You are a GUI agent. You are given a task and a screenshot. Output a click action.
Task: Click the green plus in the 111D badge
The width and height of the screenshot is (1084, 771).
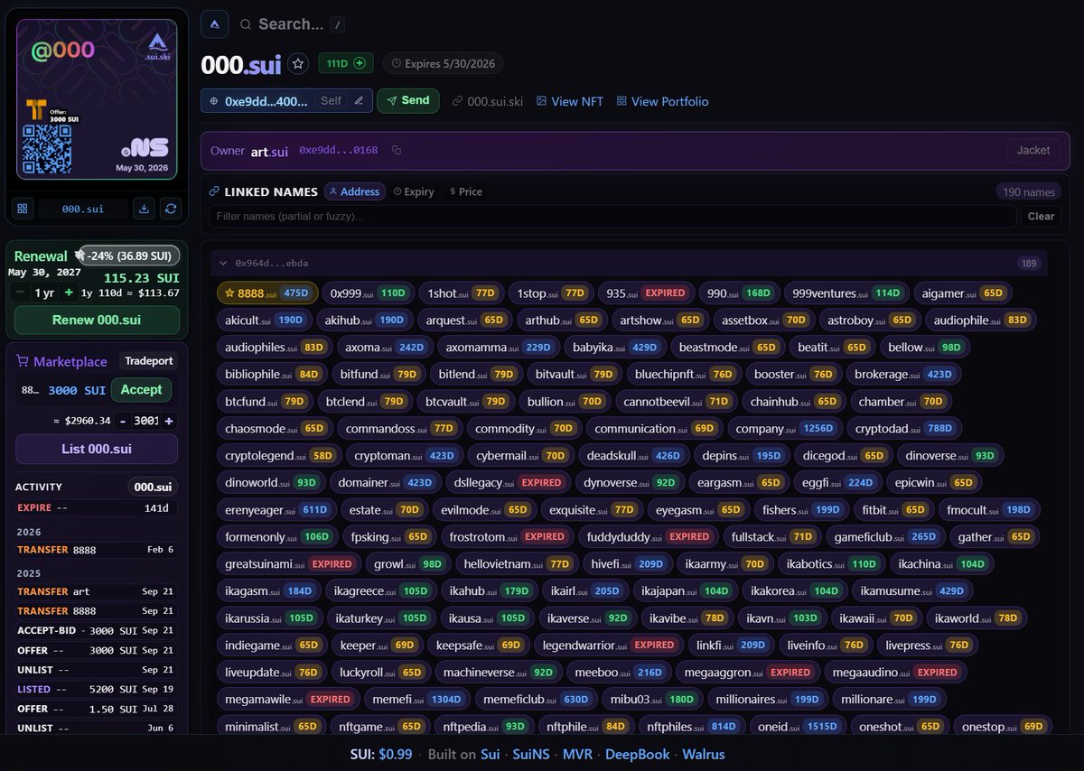point(360,63)
